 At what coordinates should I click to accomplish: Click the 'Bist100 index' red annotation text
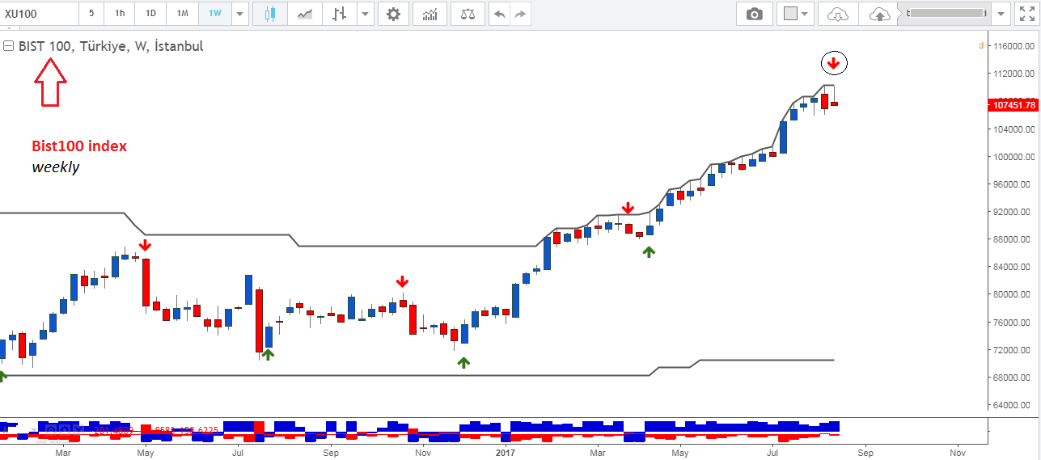click(x=79, y=146)
